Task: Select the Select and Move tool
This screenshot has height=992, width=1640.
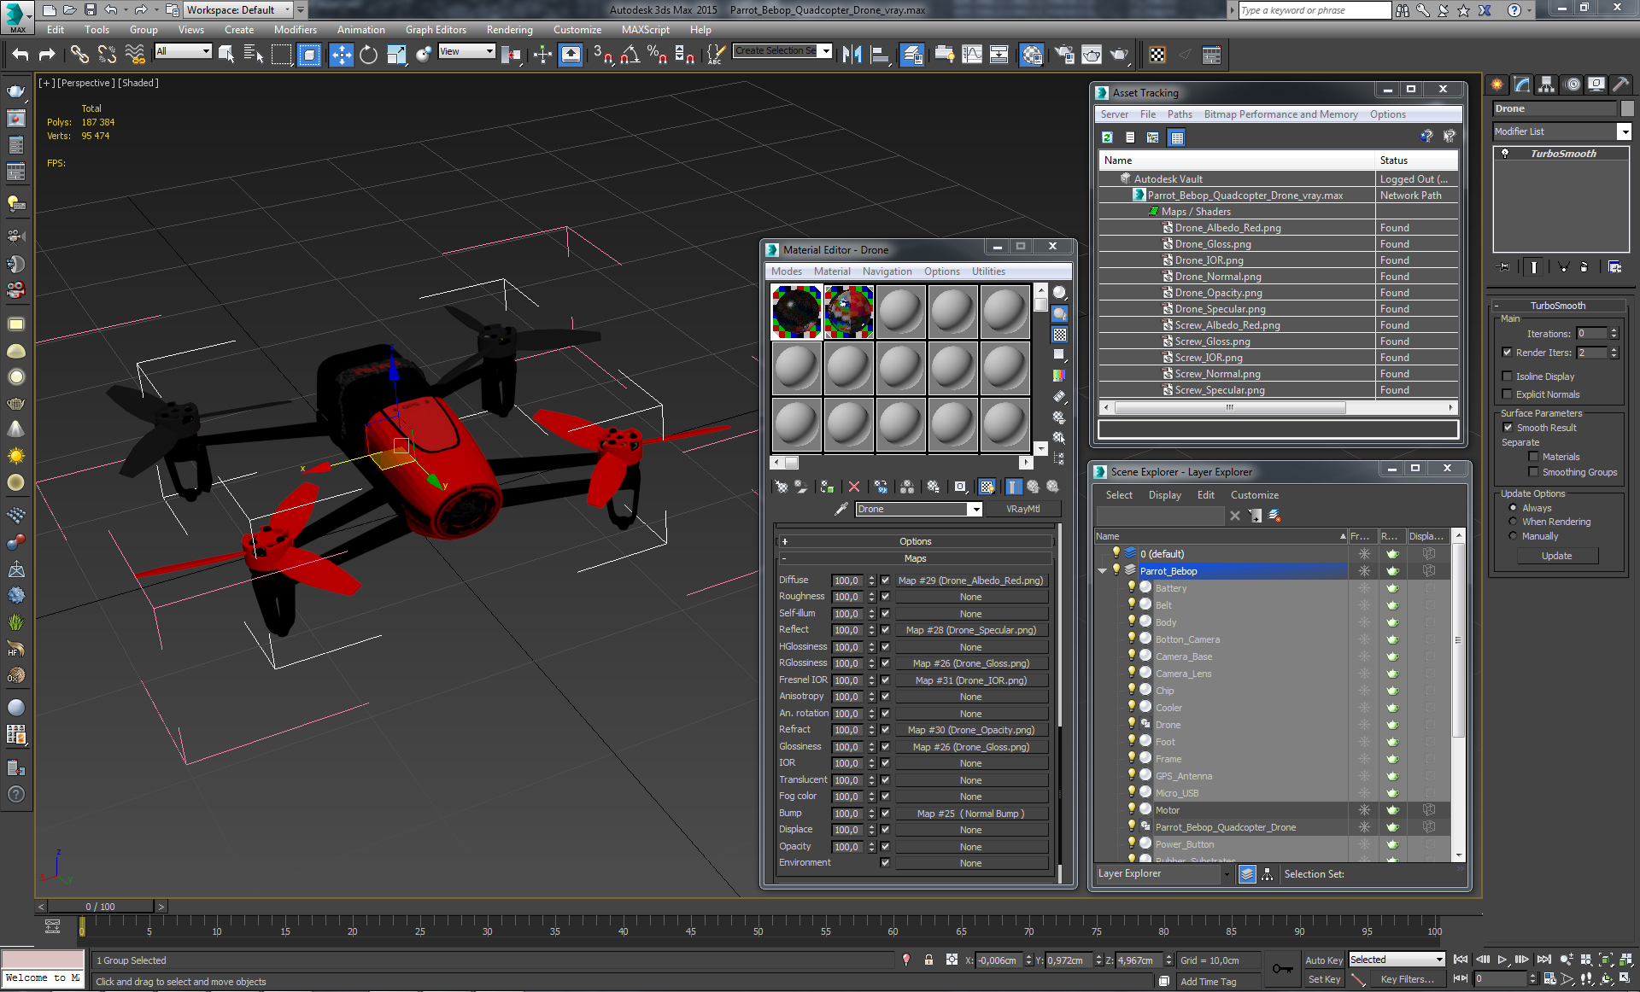Action: pyautogui.click(x=341, y=55)
